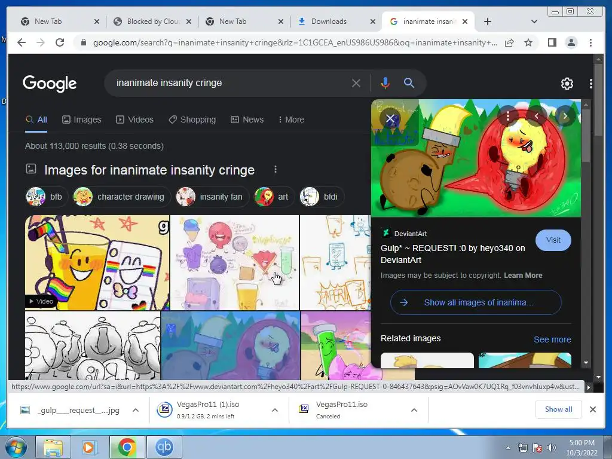The width and height of the screenshot is (612, 459).
Task: Click the page vertical scrollbar thumb
Action: point(598,100)
